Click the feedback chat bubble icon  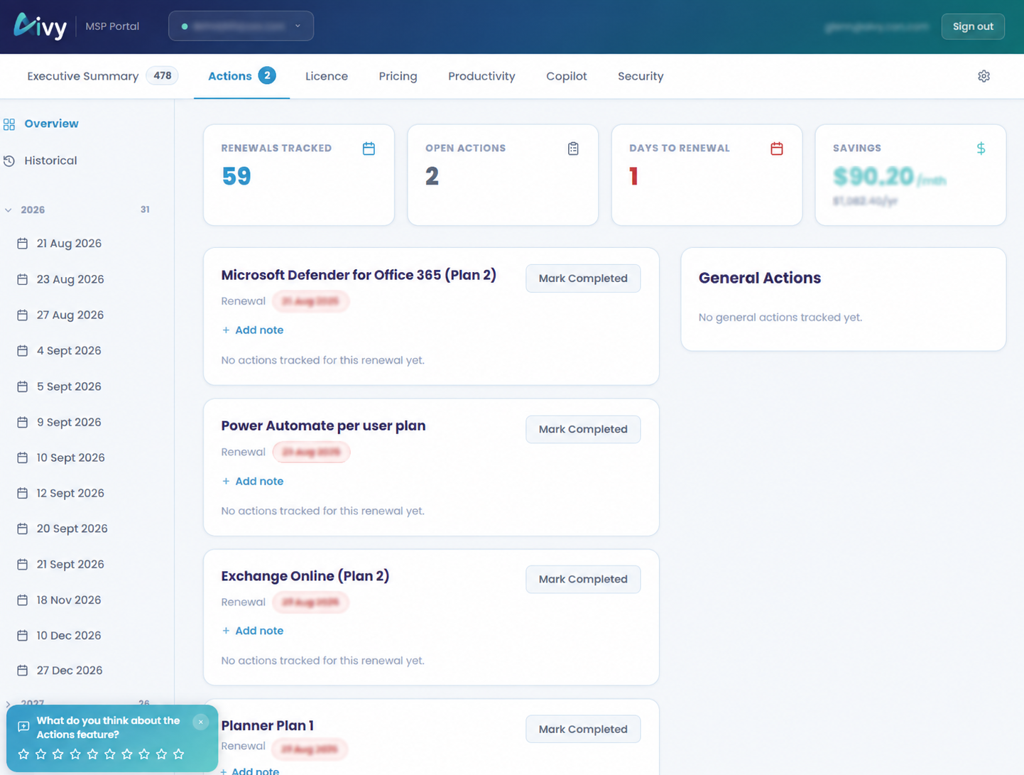coord(23,727)
